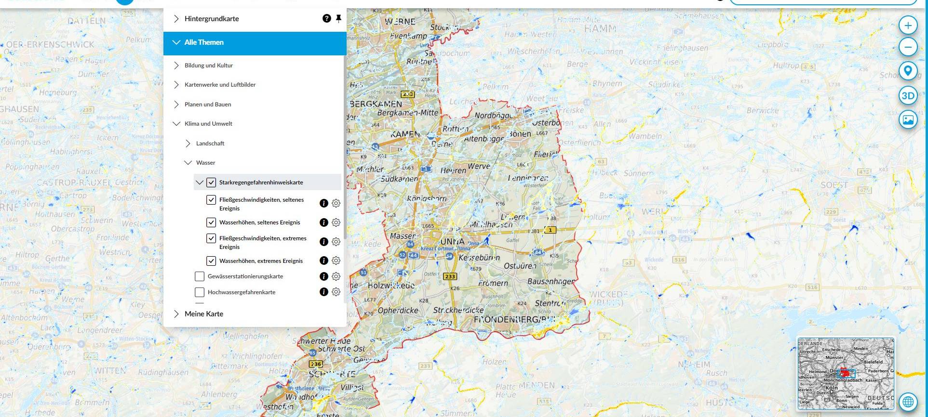928x417 pixels.
Task: Select the Wasserhöhen, extremes Ereignis label
Action: (x=261, y=261)
